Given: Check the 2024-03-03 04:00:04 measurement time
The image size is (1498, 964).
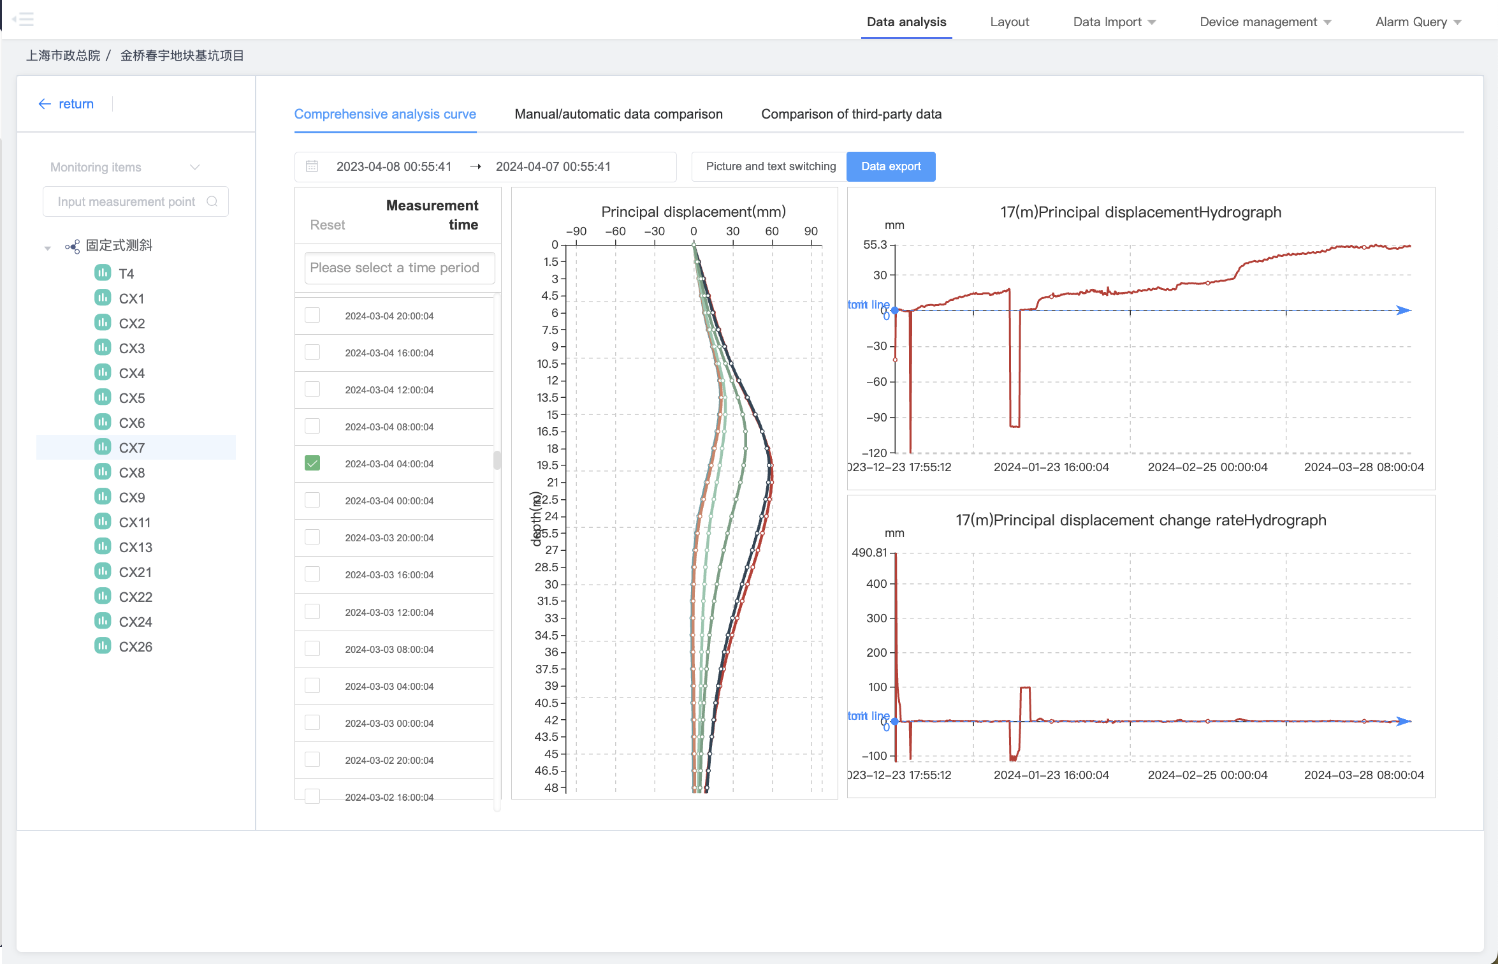Looking at the screenshot, I should click(x=312, y=686).
